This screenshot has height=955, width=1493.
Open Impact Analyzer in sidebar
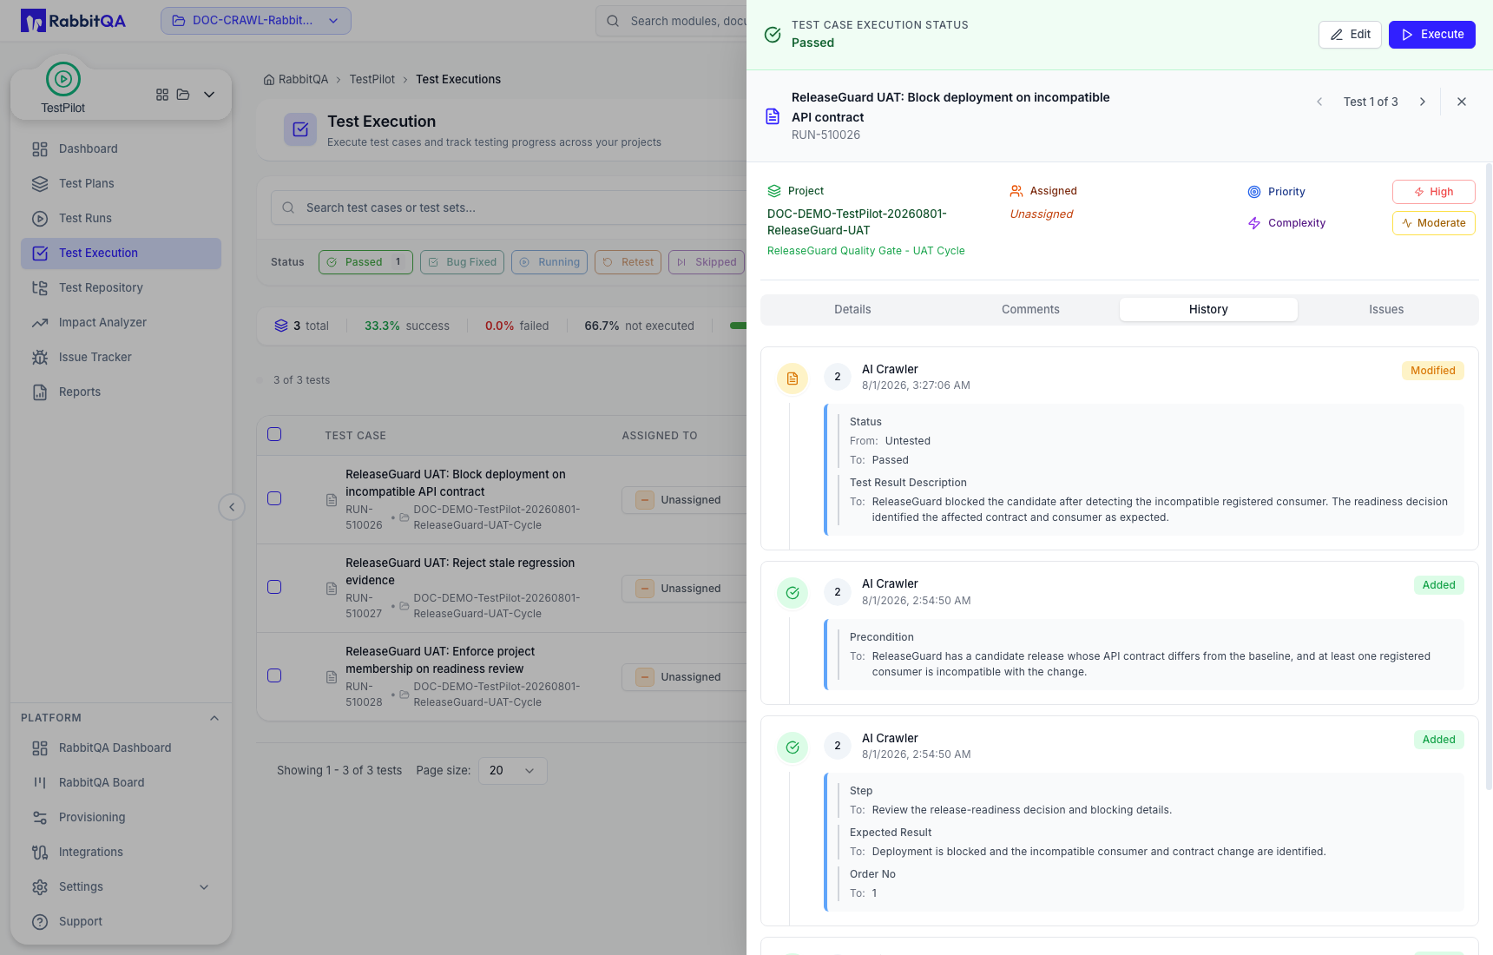[x=121, y=322]
